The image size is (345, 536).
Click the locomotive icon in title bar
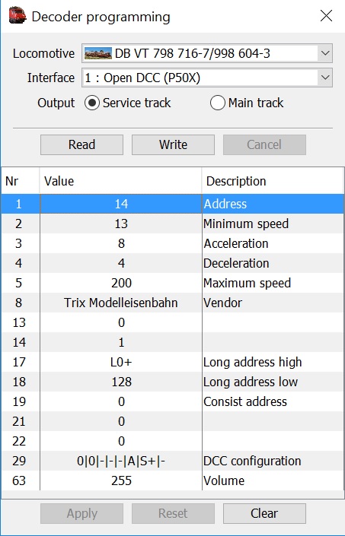point(18,16)
